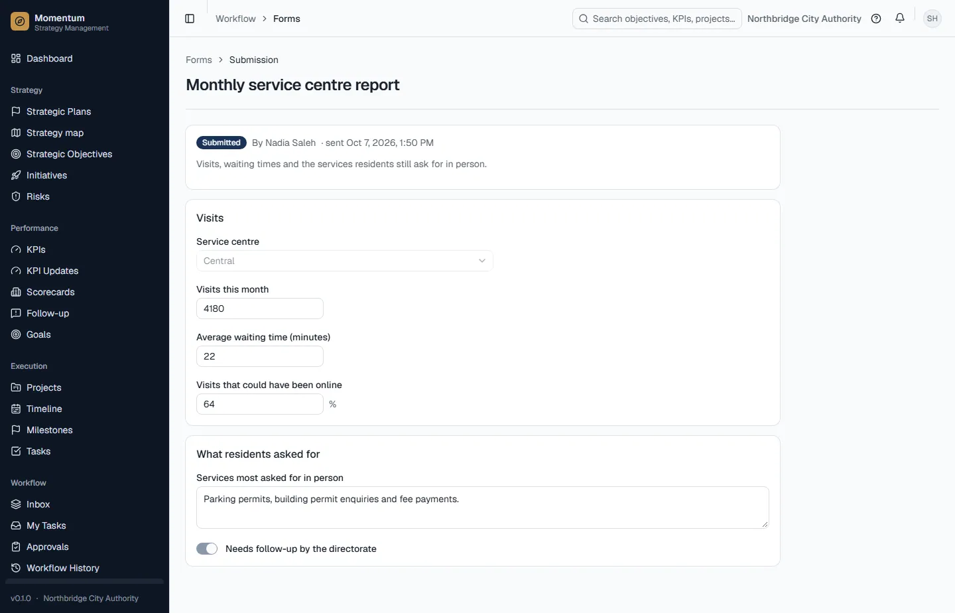Go to Follow-up in sidebar

84,313
